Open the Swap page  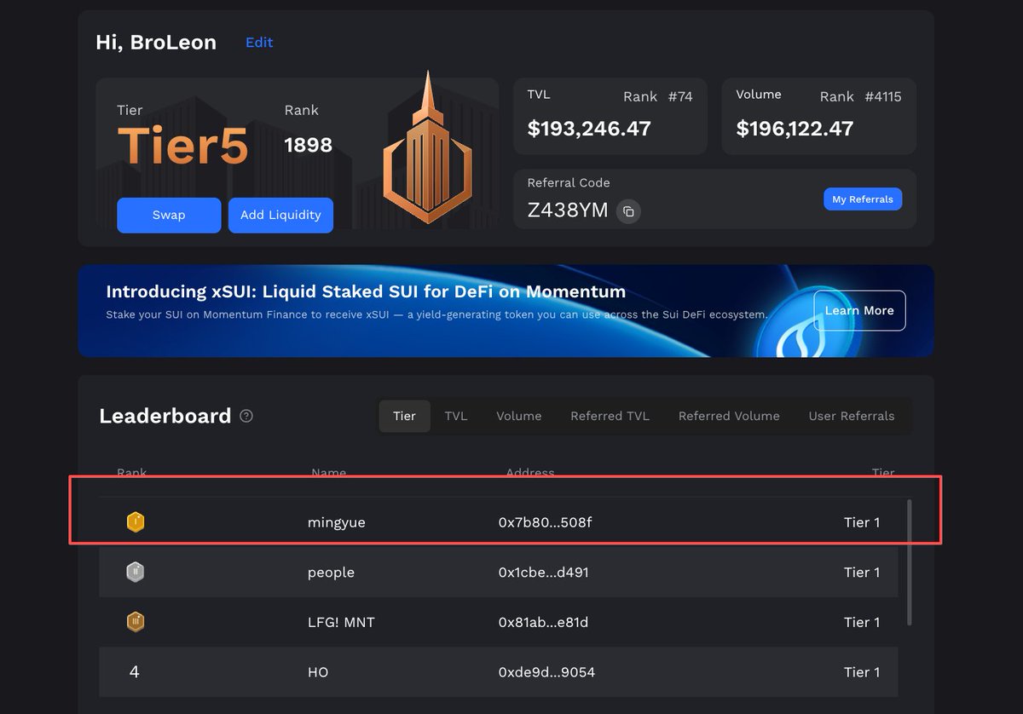pyautogui.click(x=169, y=215)
